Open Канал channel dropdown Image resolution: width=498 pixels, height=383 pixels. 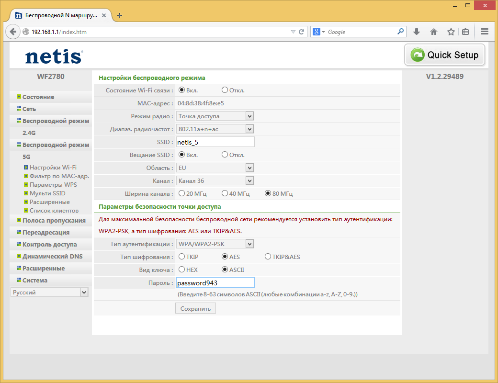(215, 180)
